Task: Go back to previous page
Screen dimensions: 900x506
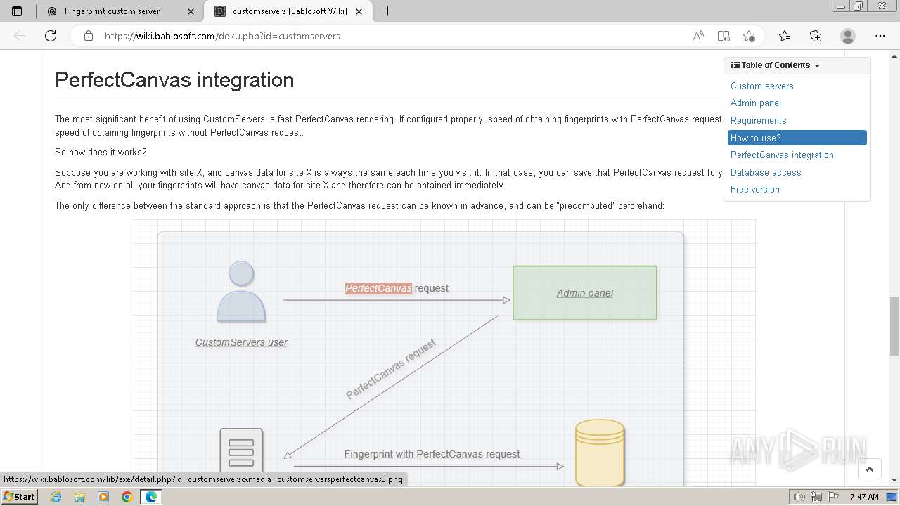Action: [x=20, y=36]
